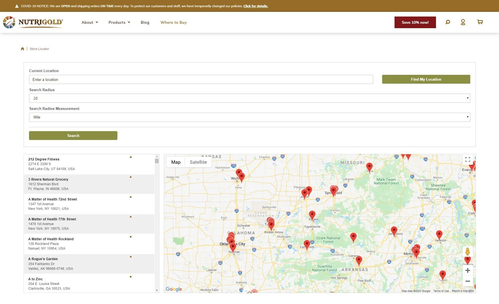Select the 212 Degree Fitness store entry

pos(89,164)
